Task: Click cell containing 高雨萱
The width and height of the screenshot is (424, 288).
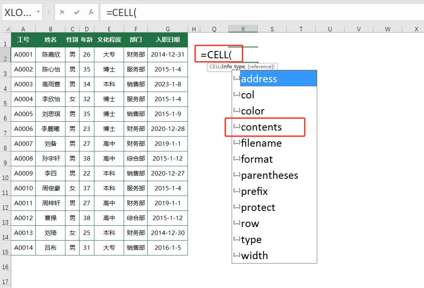Action: point(51,84)
